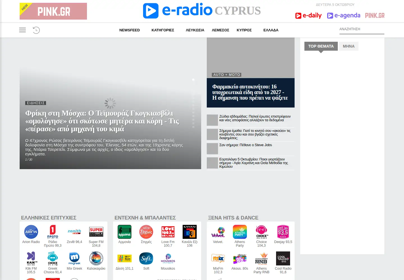Open the e-agenda link in header

pyautogui.click(x=344, y=16)
